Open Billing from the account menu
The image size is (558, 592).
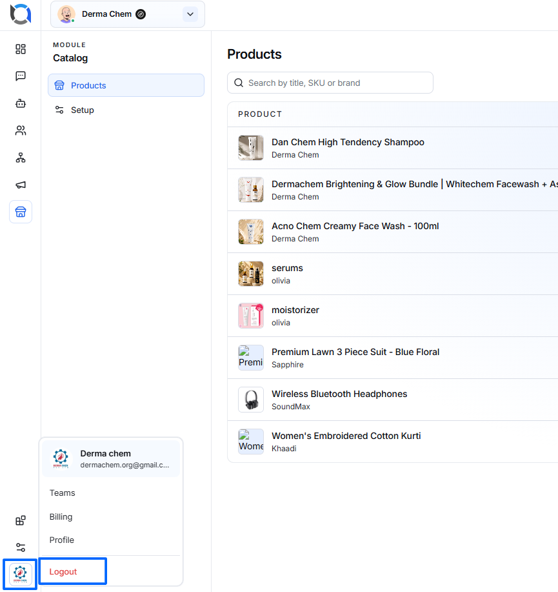coord(61,516)
